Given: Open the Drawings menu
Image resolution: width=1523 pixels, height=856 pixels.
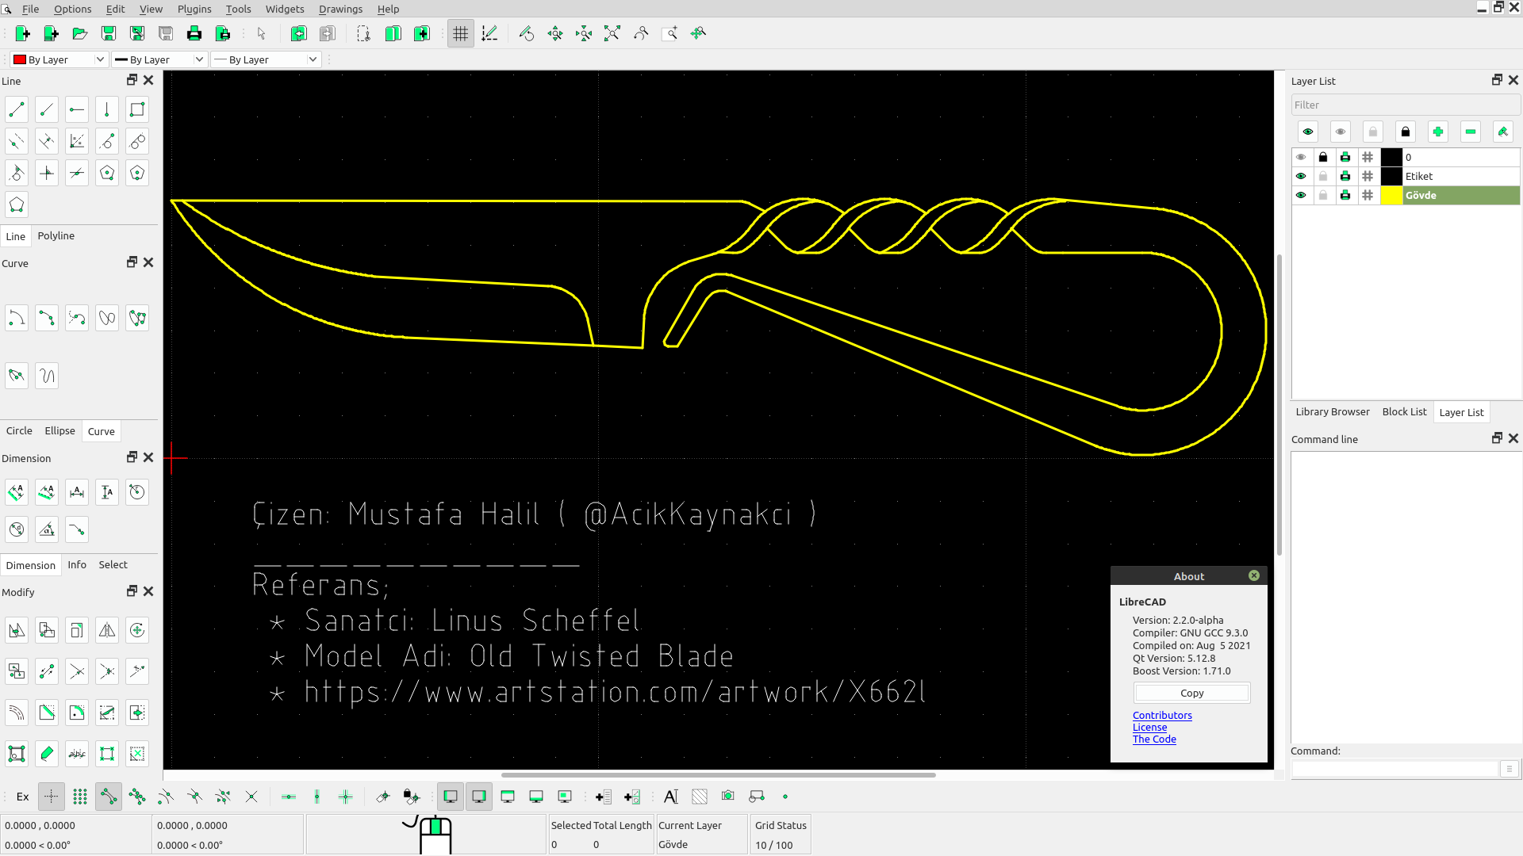Looking at the screenshot, I should tap(340, 9).
